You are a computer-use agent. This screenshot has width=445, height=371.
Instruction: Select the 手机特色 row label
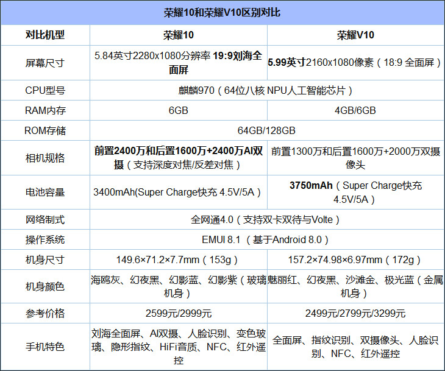tap(45, 347)
